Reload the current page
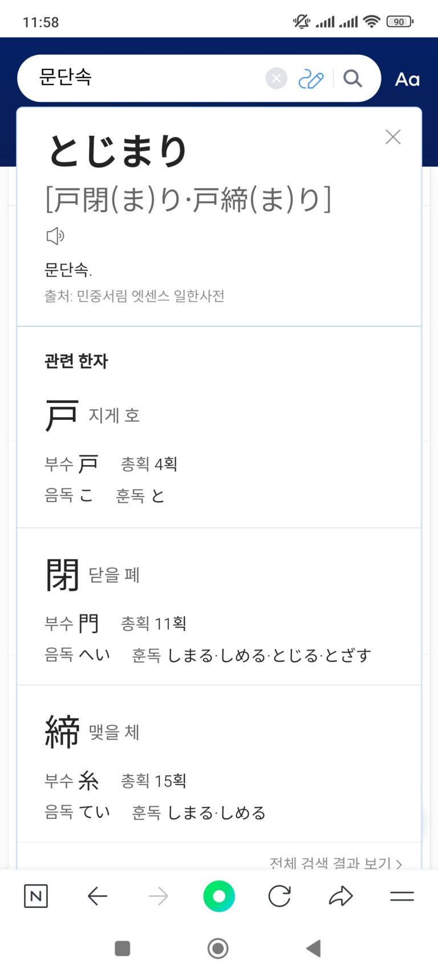Viewport: 438px width, 974px height. coord(279,896)
